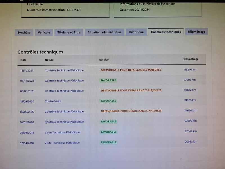This screenshot has height=169, width=225.
Task: Click the Date column header
Action: coord(23,60)
